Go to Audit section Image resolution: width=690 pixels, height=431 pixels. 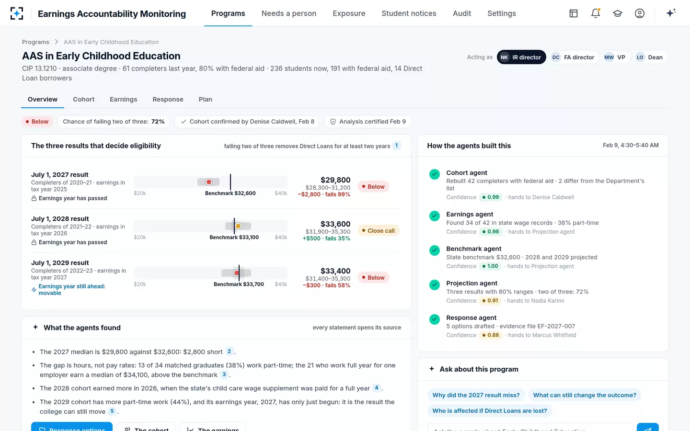click(x=462, y=13)
